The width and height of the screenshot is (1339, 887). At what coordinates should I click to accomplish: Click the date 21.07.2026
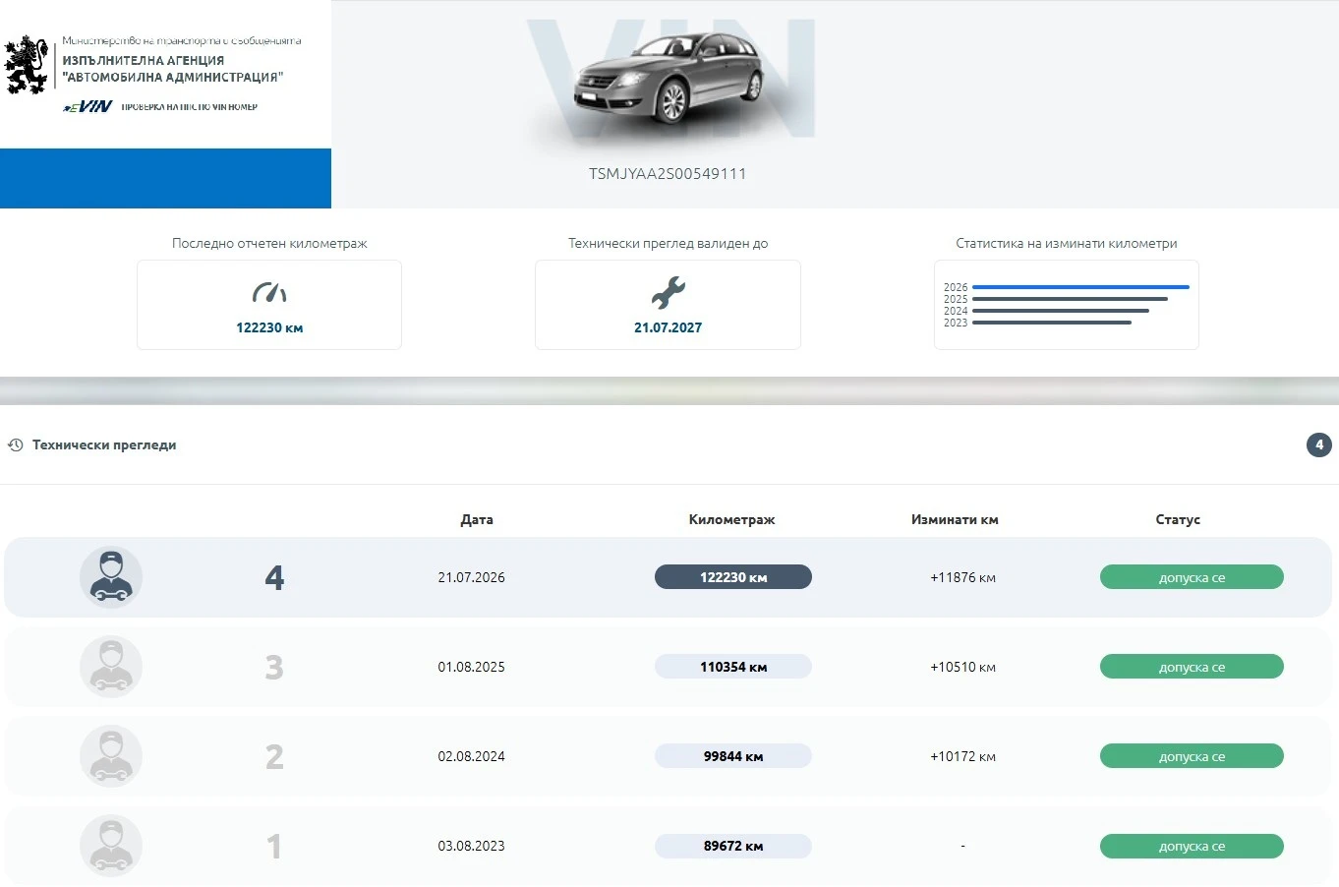(472, 577)
